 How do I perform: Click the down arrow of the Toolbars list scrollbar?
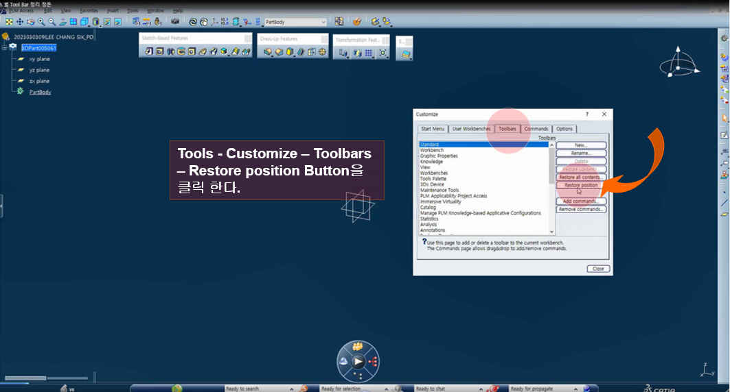point(551,232)
